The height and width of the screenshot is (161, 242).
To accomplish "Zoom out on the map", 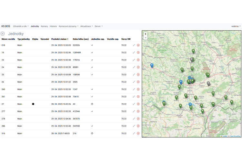I will [146, 38].
